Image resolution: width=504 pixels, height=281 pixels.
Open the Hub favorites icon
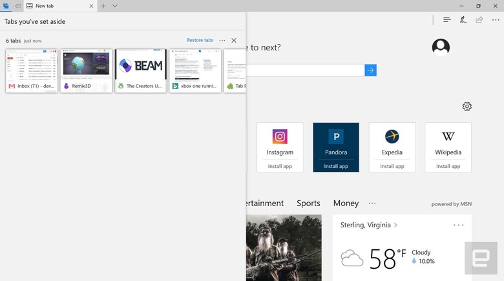(x=446, y=20)
